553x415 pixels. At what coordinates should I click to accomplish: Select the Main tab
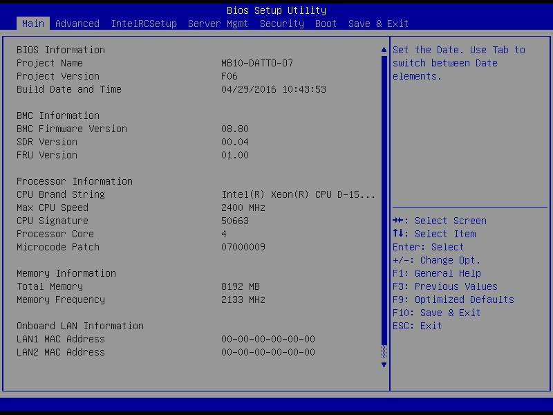point(33,24)
